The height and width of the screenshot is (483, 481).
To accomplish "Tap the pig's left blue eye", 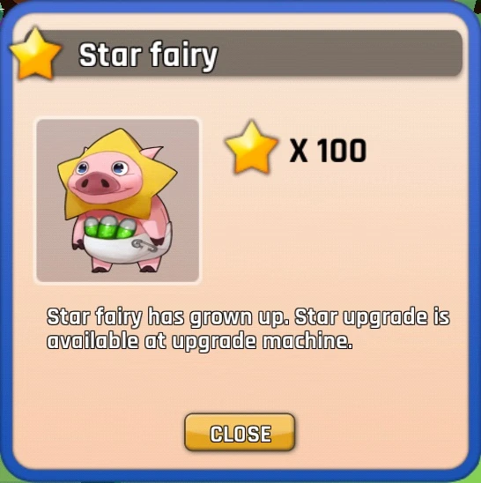I will (82, 168).
